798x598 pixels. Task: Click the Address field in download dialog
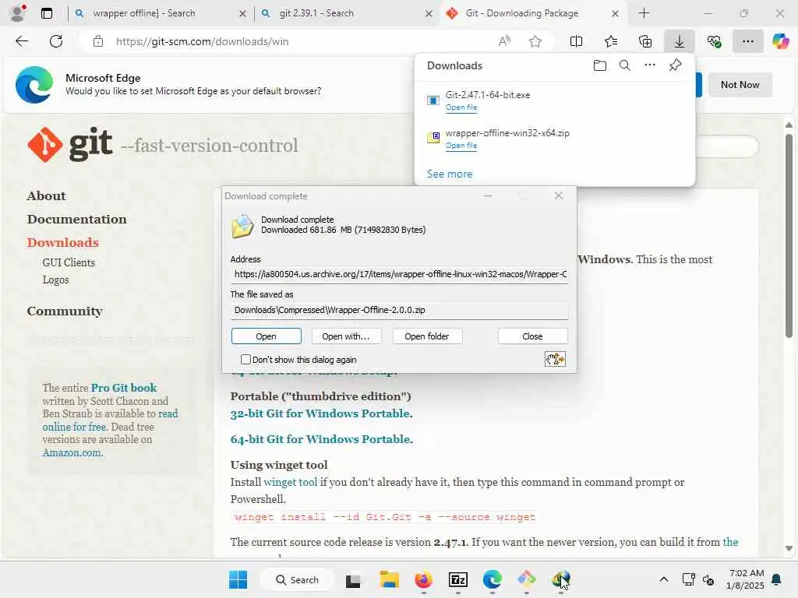(x=399, y=274)
